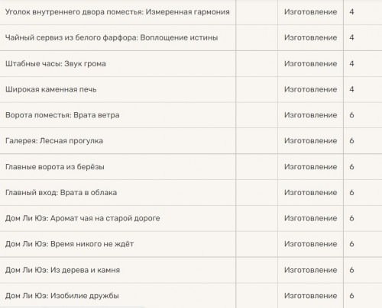Open 'Ворота поместья: Врата ветра' entry
This screenshot has height=308, width=382.
63,115
